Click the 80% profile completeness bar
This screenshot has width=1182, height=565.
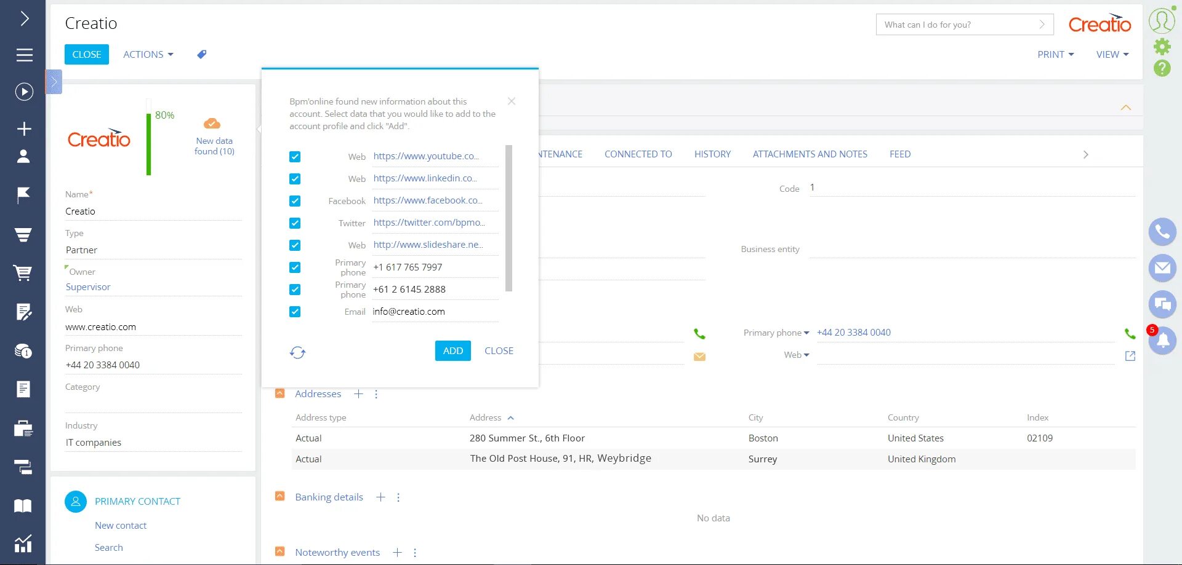[148, 137]
